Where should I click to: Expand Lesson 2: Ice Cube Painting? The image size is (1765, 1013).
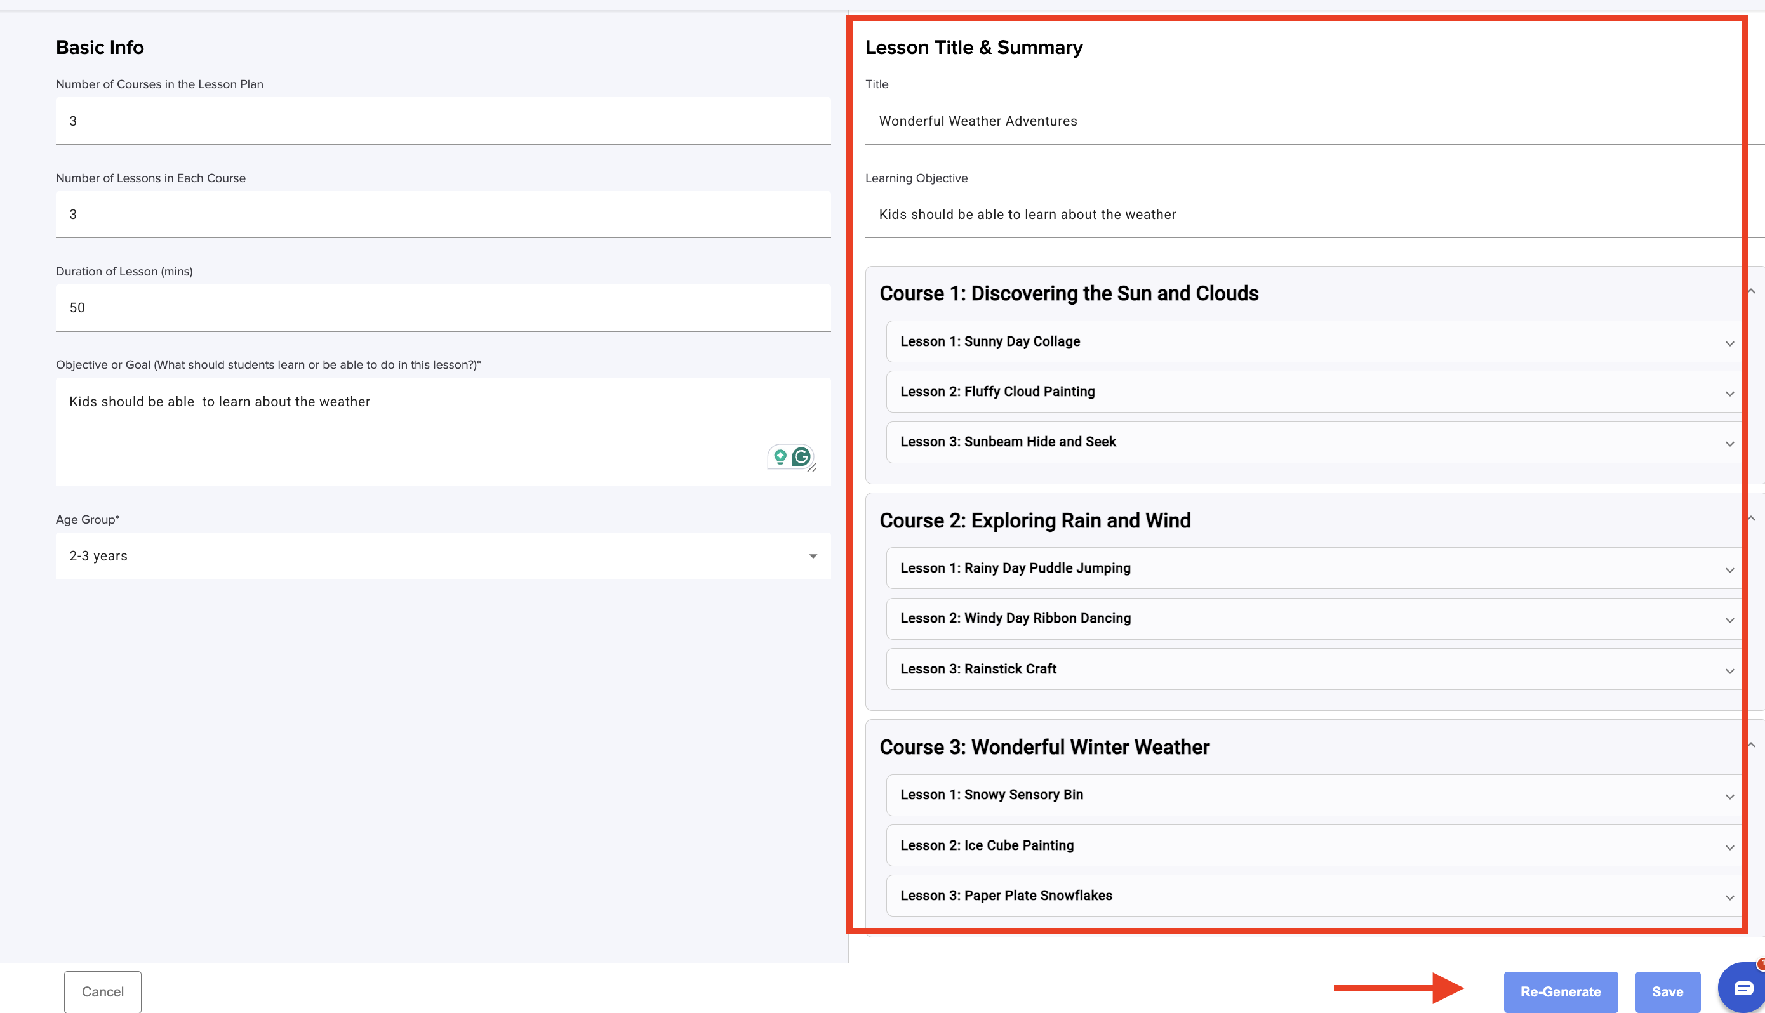click(x=1729, y=847)
